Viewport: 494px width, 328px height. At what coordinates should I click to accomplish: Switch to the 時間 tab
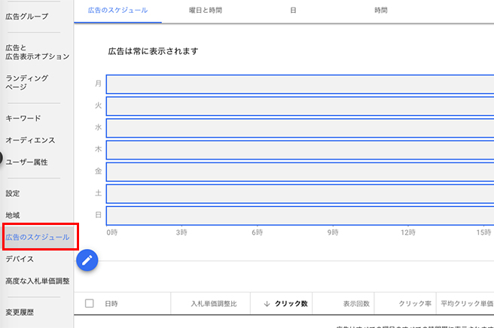tap(381, 11)
